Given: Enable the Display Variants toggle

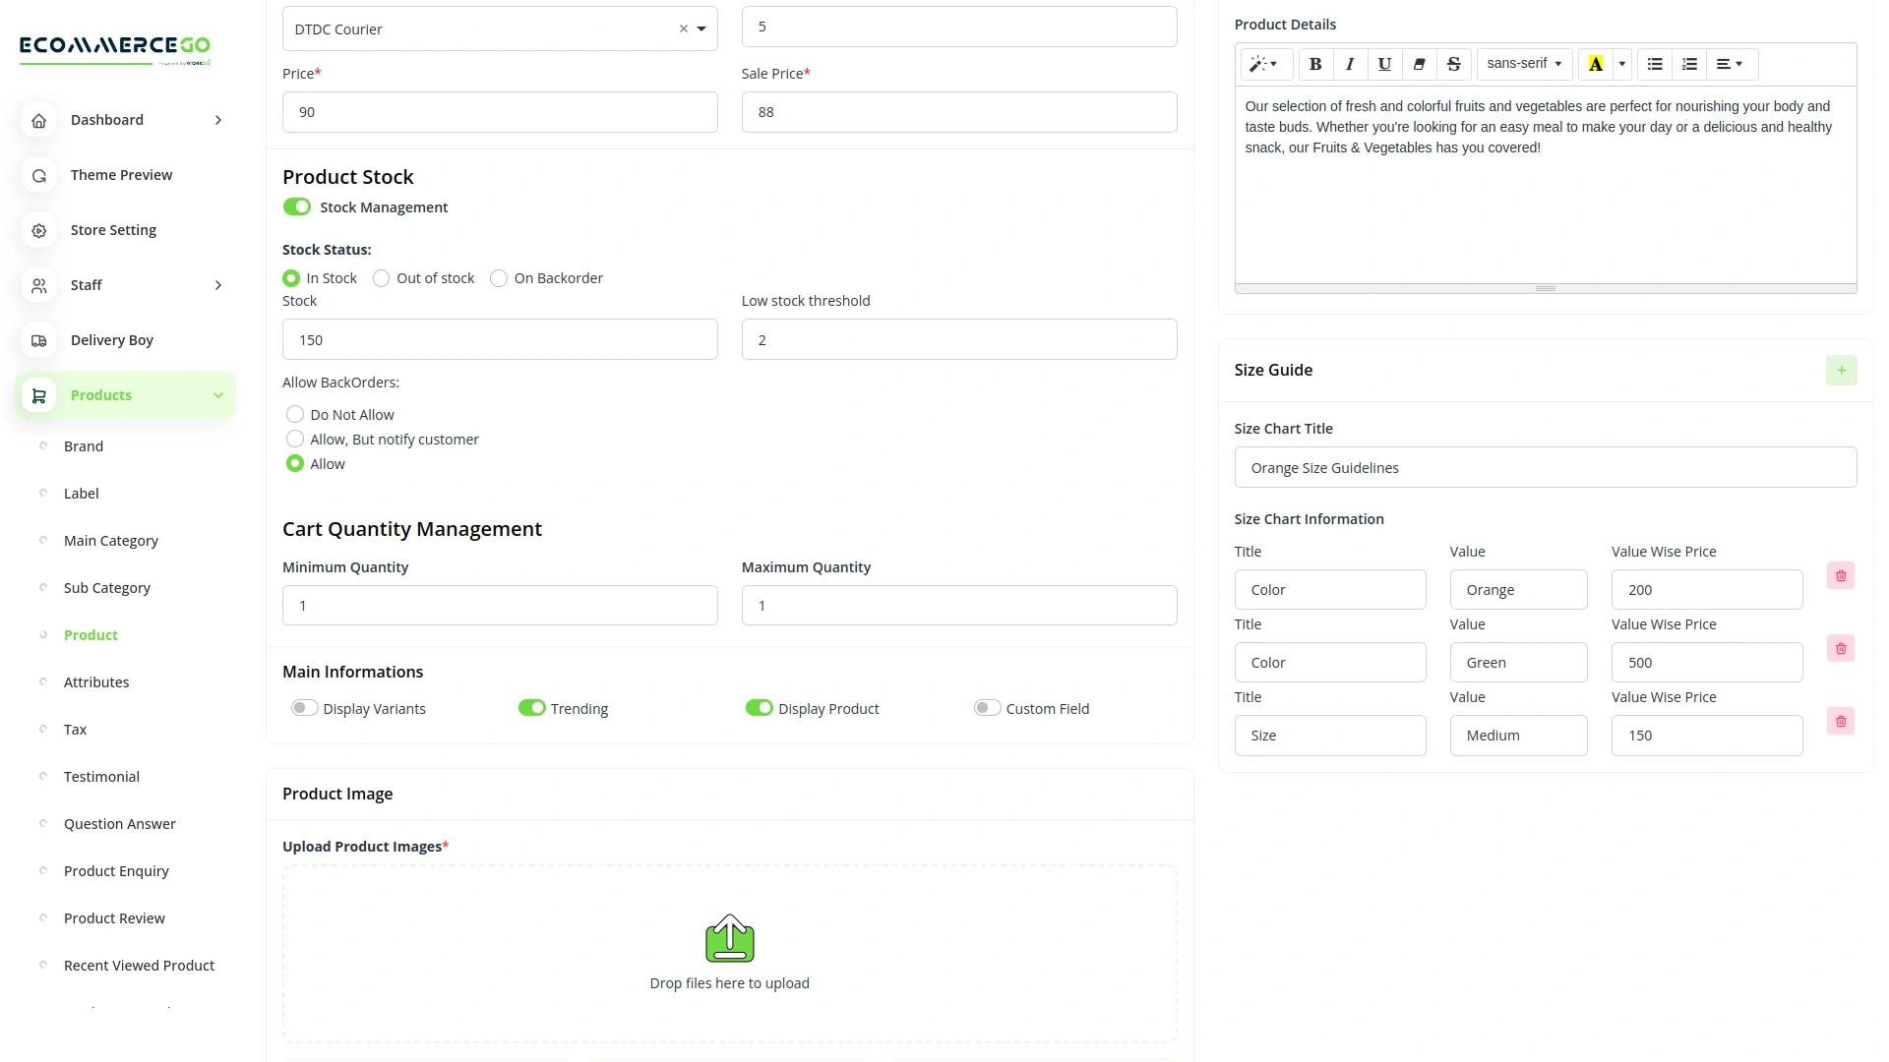Looking at the screenshot, I should [x=303, y=707].
